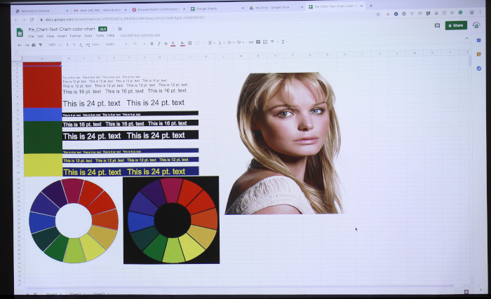Open the functions sigma menu
Screen dimensions: 491x299
coord(283,41)
